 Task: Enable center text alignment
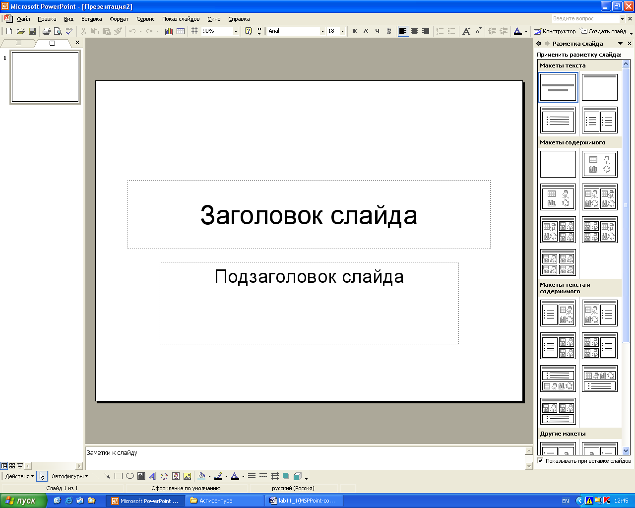(x=414, y=31)
